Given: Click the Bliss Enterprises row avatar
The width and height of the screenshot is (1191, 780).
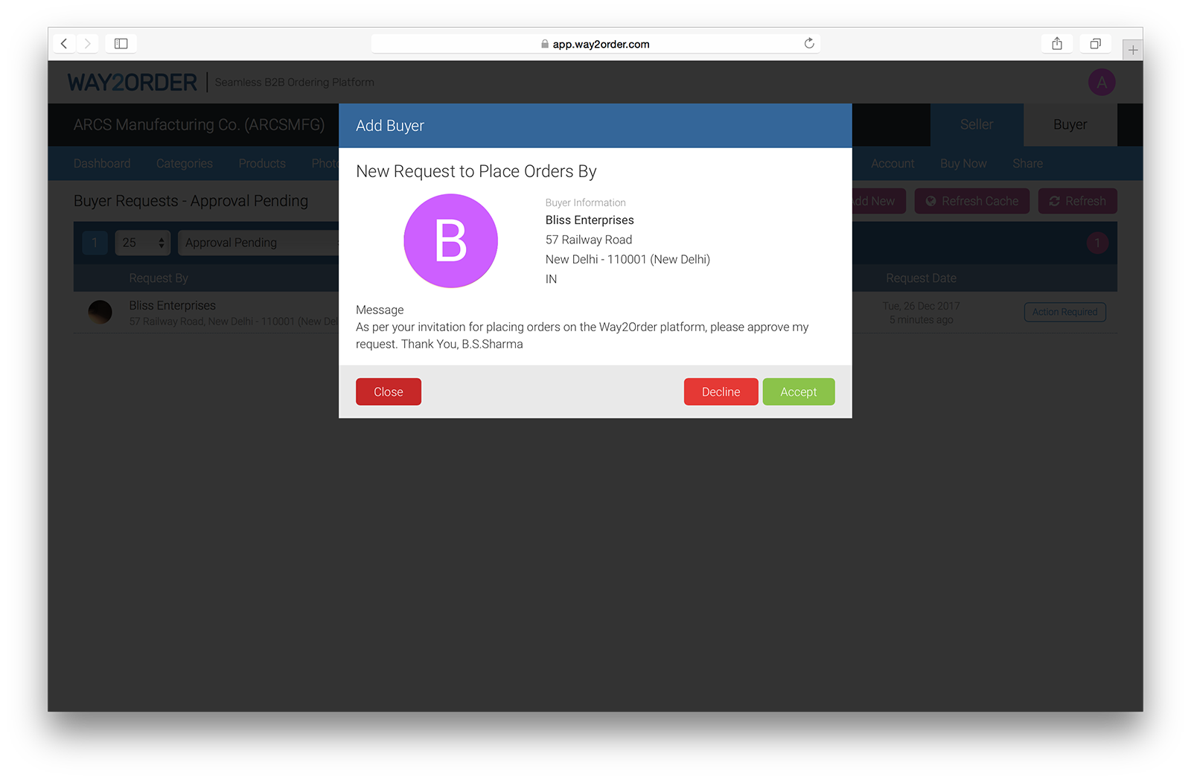Looking at the screenshot, I should pyautogui.click(x=100, y=312).
